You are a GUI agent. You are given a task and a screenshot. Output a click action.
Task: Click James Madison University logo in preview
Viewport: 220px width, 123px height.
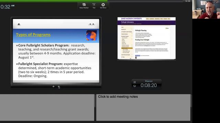(x=131, y=19)
